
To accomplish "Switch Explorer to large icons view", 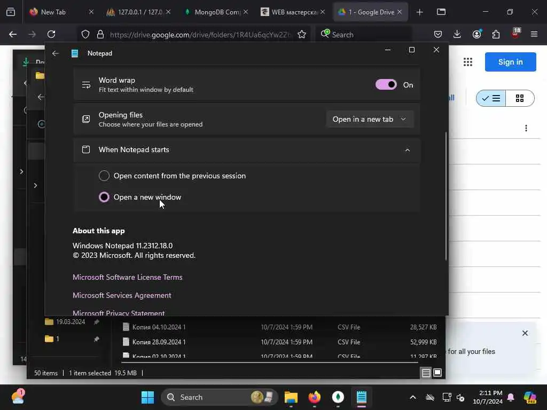I will pyautogui.click(x=437, y=373).
